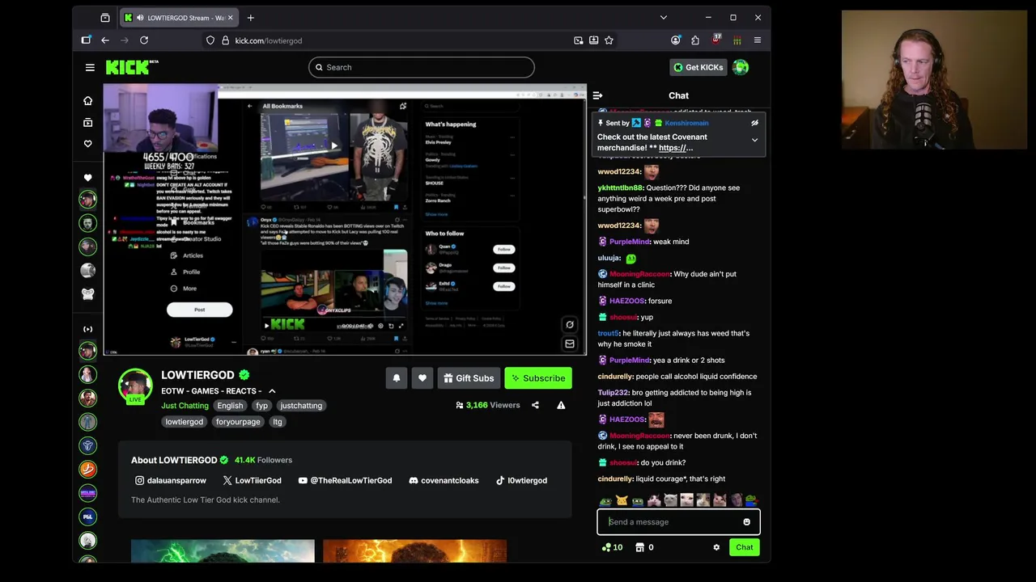Go back in browser history
1036x582 pixels.
pos(105,40)
